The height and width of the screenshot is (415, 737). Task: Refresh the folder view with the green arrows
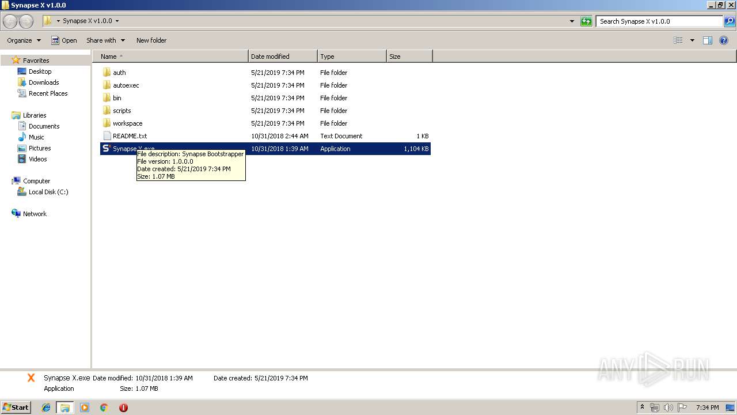pos(586,21)
